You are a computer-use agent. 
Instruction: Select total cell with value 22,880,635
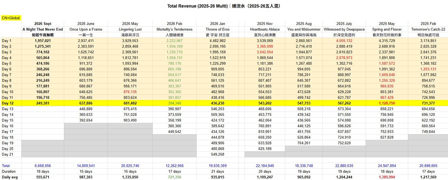point(344,166)
